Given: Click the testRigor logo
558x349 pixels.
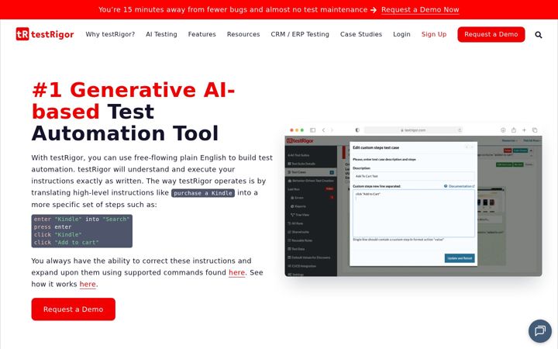Looking at the screenshot, I should (x=45, y=34).
